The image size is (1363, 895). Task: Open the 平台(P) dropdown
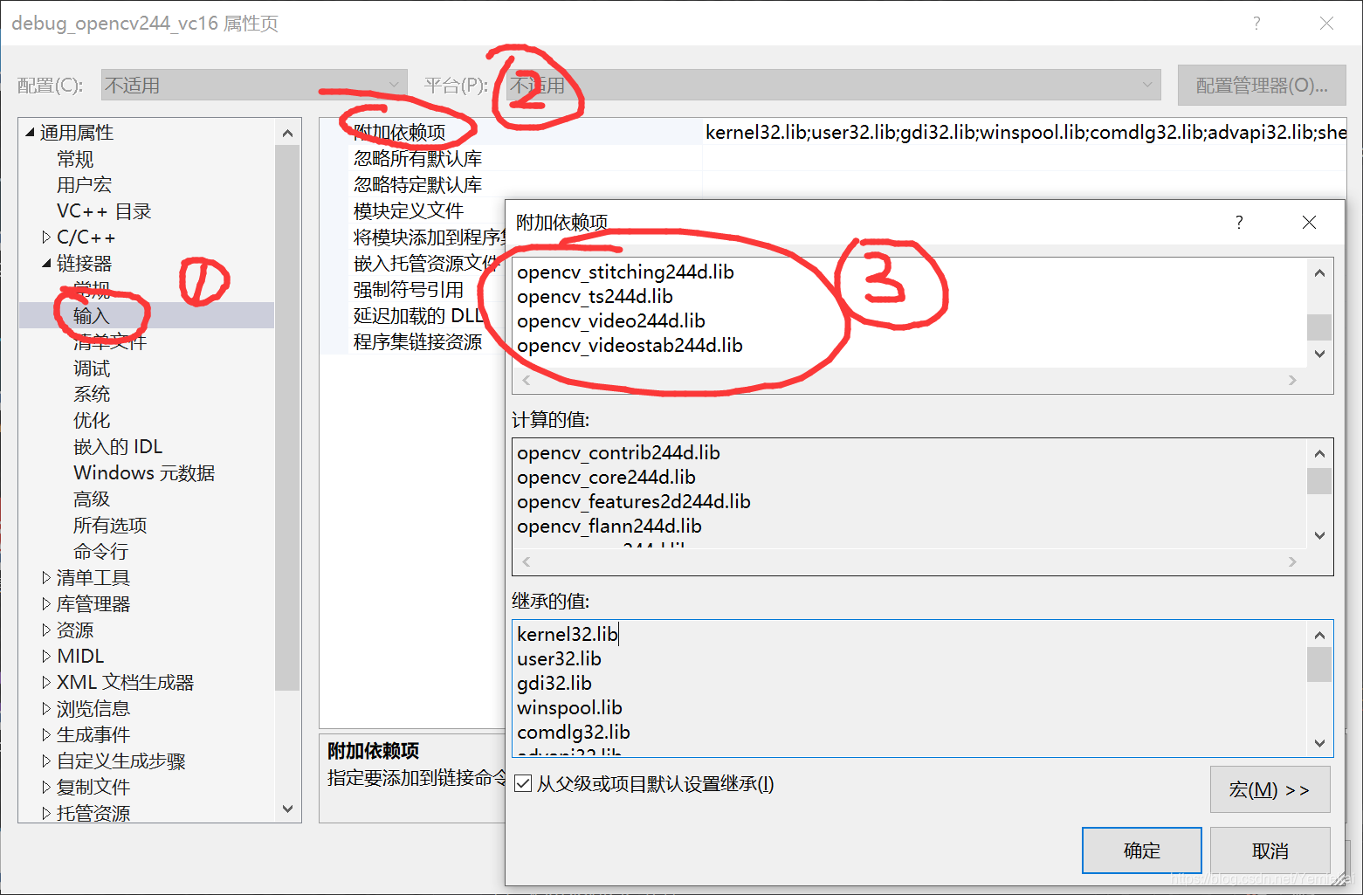(x=834, y=86)
